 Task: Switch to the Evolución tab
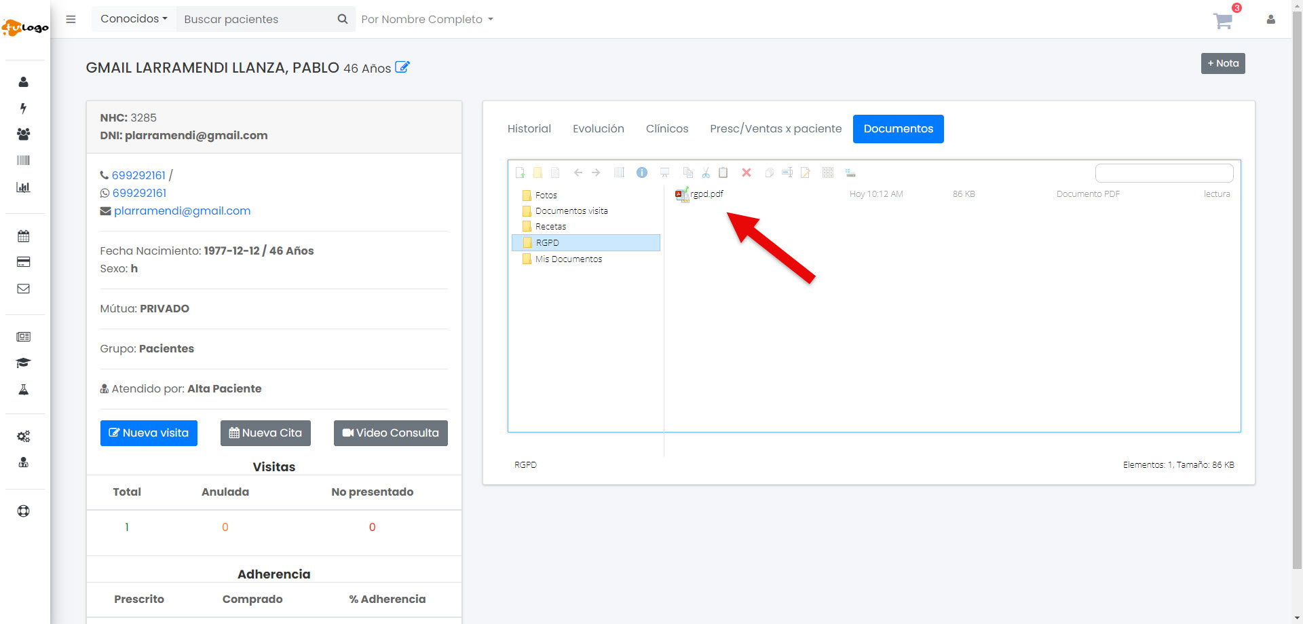(x=599, y=129)
